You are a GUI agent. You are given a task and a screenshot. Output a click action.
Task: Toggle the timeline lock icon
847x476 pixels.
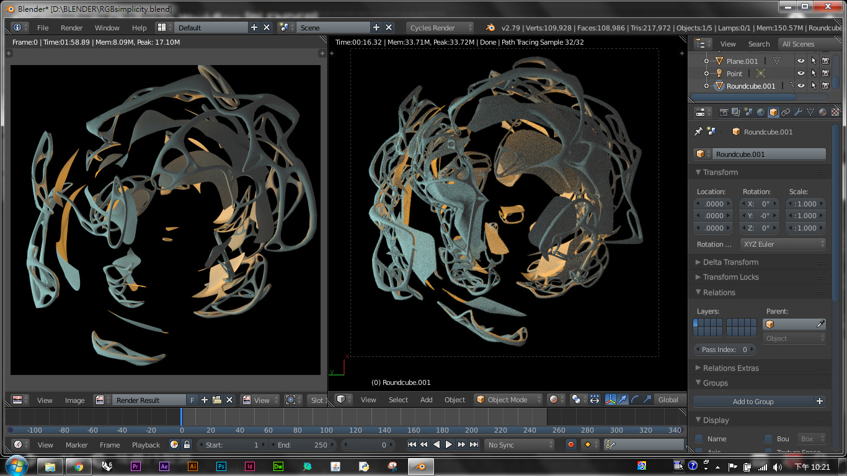pyautogui.click(x=187, y=444)
